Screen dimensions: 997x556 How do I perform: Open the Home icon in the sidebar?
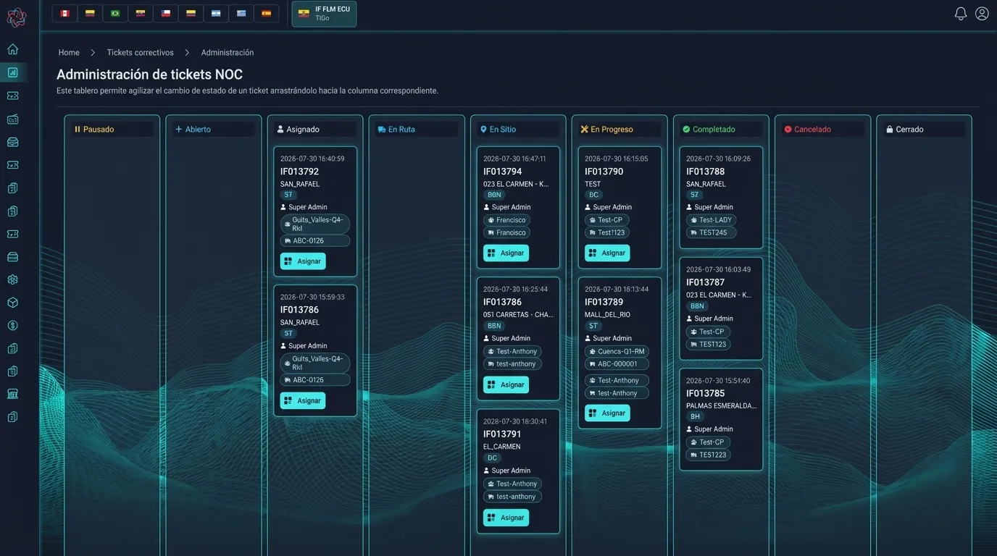12,49
